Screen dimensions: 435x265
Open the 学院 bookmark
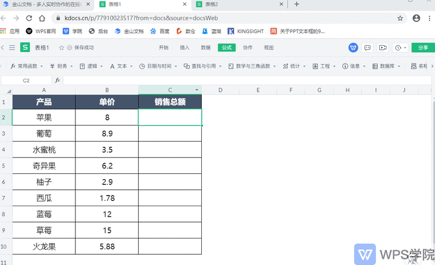pos(72,31)
